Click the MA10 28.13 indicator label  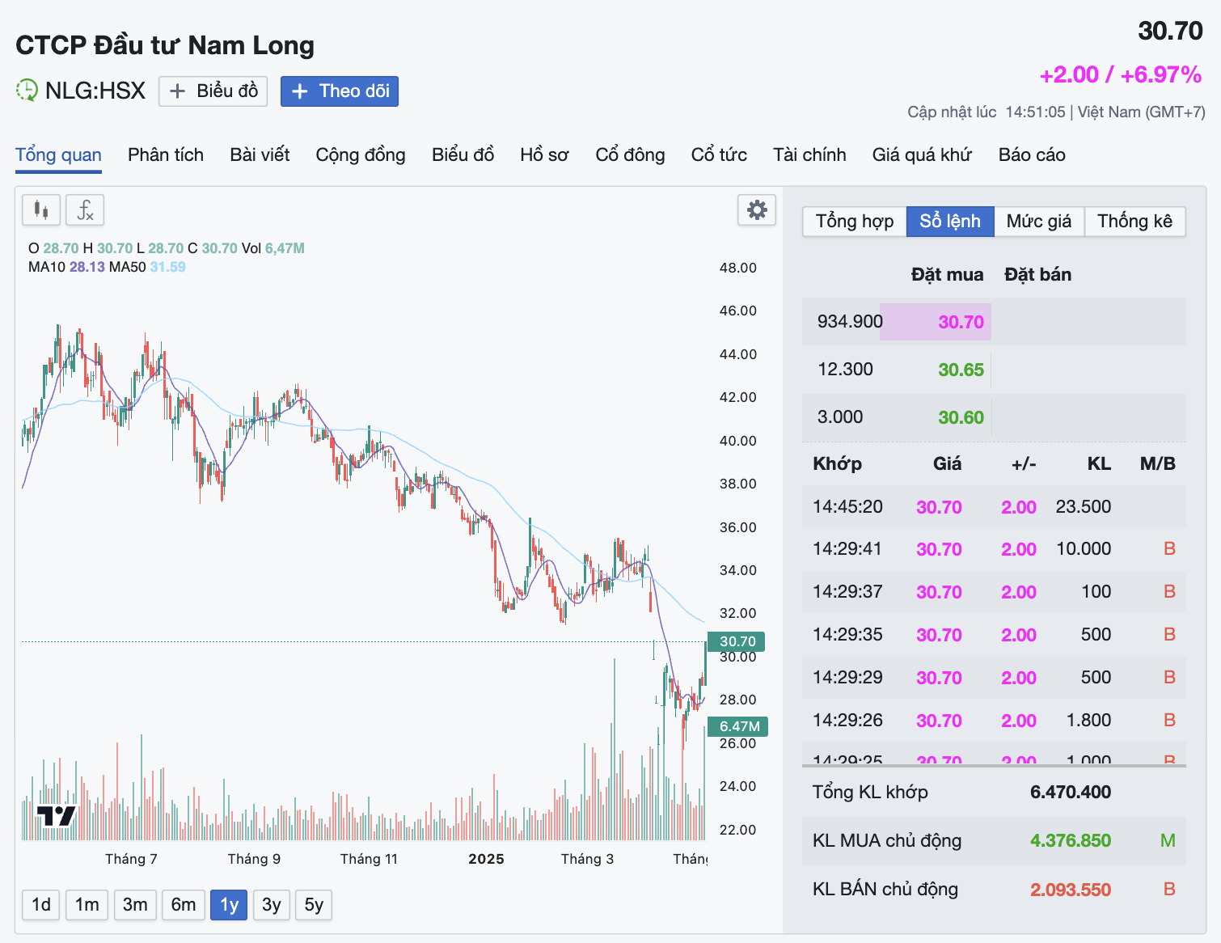pyautogui.click(x=66, y=267)
